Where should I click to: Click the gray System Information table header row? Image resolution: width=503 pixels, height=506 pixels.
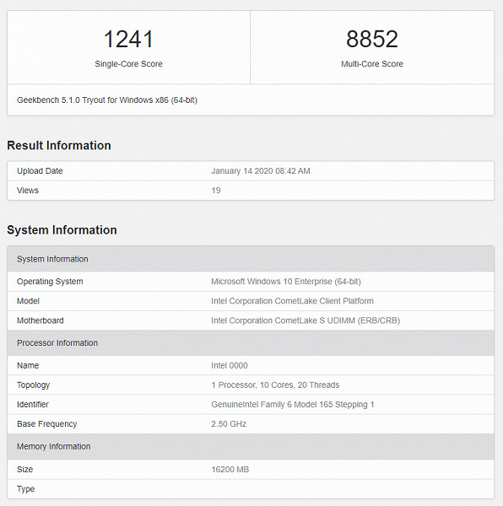tap(251, 259)
